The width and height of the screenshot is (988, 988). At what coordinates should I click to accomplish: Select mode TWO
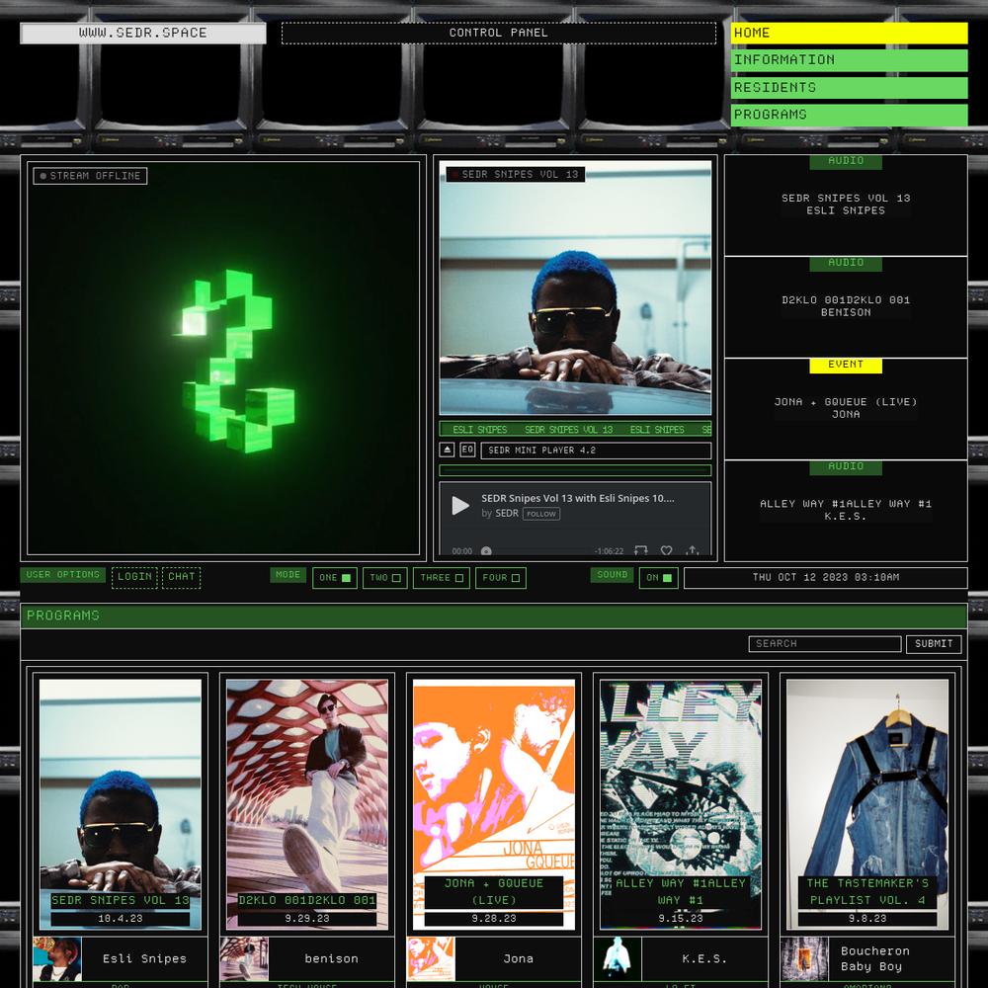385,578
